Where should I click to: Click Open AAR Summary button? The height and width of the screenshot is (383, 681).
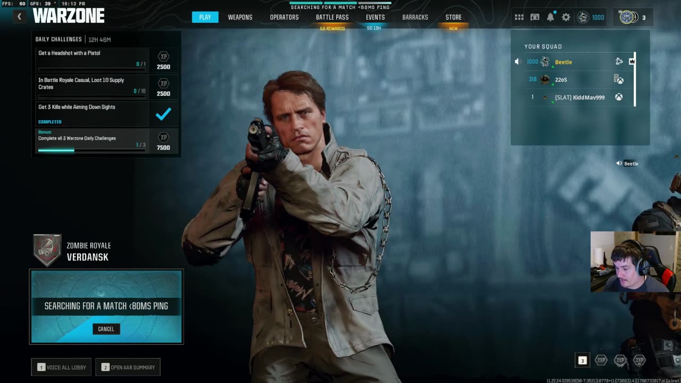coord(128,367)
